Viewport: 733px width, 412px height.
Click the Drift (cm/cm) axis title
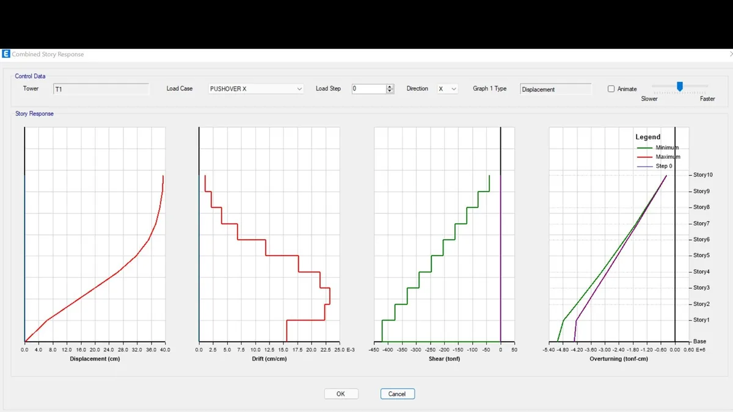tap(269, 359)
